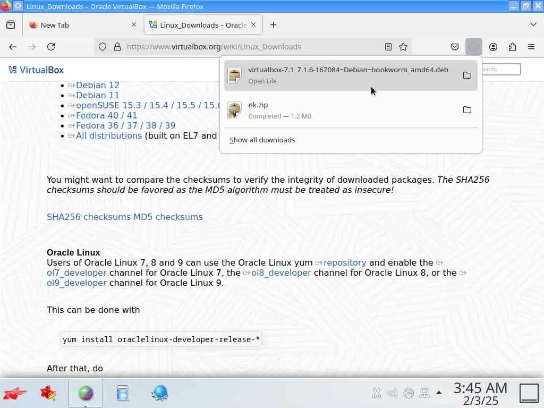Click the show desktop square button
544x408 pixels.
point(529,393)
